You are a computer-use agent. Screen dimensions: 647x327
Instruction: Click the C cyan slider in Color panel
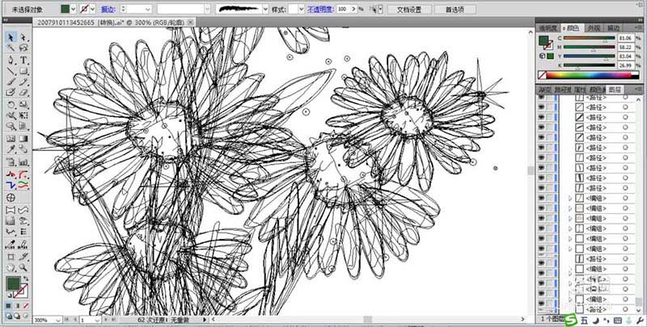(590, 38)
